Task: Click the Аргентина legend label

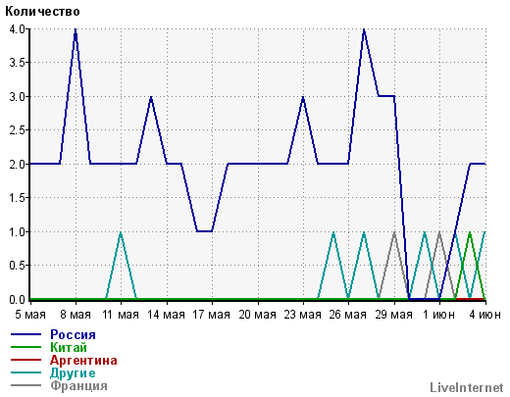Action: pos(83,360)
